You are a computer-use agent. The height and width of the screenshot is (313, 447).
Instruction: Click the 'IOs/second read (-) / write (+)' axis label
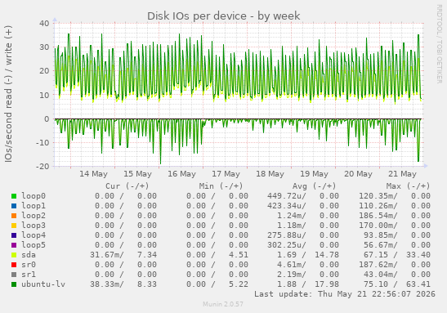tap(8, 94)
